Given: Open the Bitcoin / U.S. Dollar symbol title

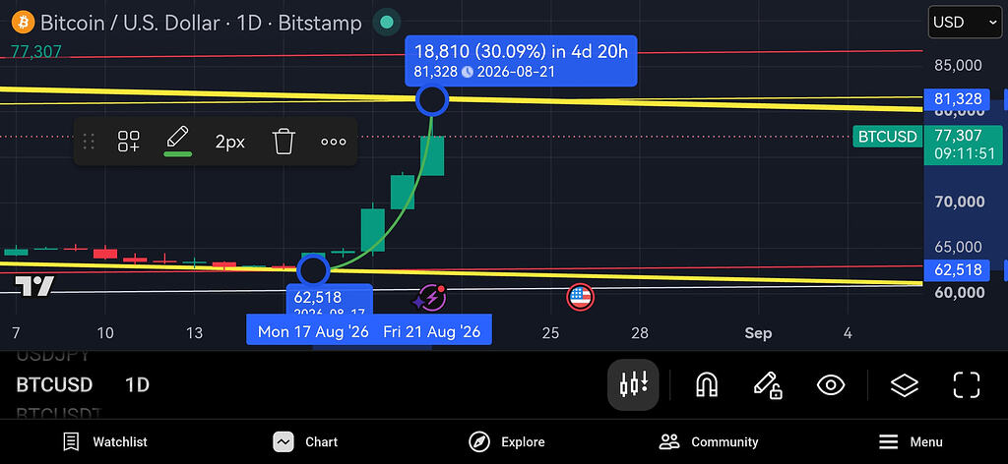Looking at the screenshot, I should pos(201,24).
